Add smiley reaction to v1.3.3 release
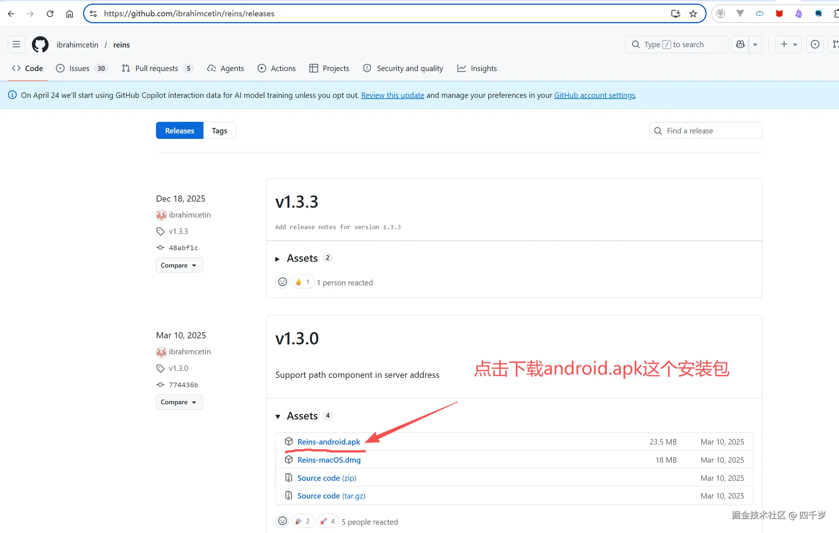Image resolution: width=839 pixels, height=533 pixels. [283, 282]
